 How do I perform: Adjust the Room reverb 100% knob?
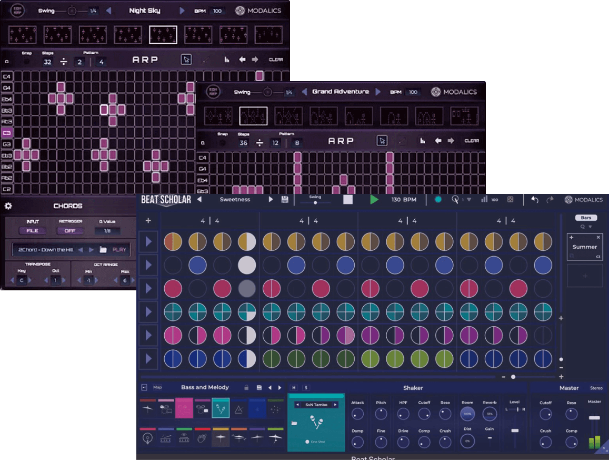tap(467, 414)
